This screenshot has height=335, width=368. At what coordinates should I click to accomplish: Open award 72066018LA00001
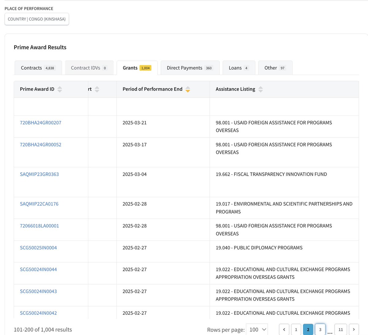39,226
